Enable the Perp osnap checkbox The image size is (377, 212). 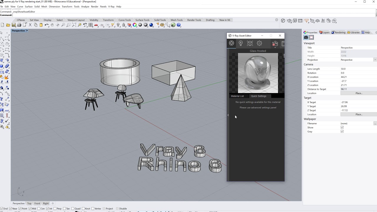(55, 208)
